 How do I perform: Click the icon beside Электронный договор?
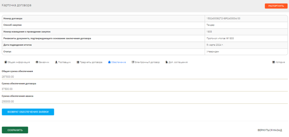tap(133, 62)
